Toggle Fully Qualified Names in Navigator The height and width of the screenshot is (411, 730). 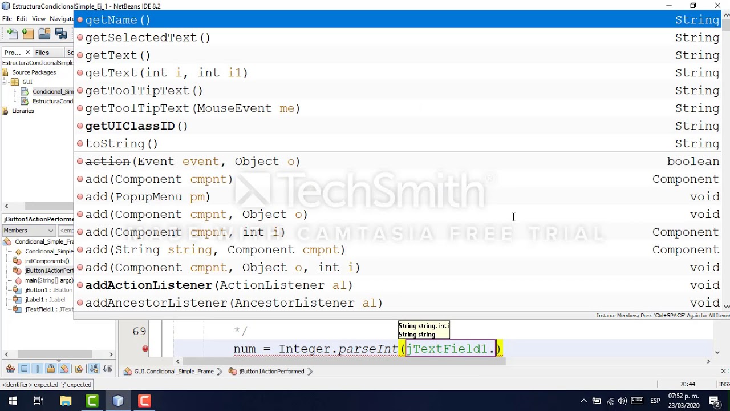[x=79, y=369]
